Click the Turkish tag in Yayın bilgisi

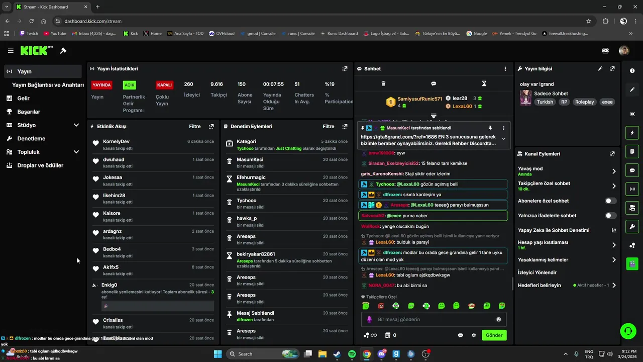[545, 102]
